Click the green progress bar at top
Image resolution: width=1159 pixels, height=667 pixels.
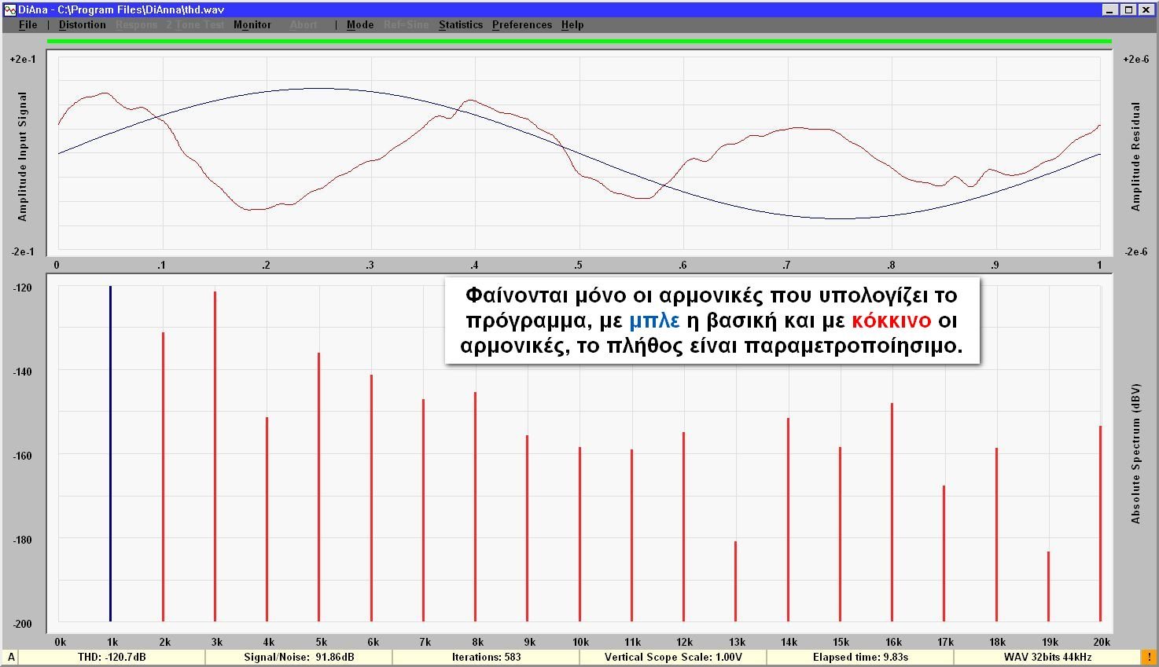click(579, 42)
